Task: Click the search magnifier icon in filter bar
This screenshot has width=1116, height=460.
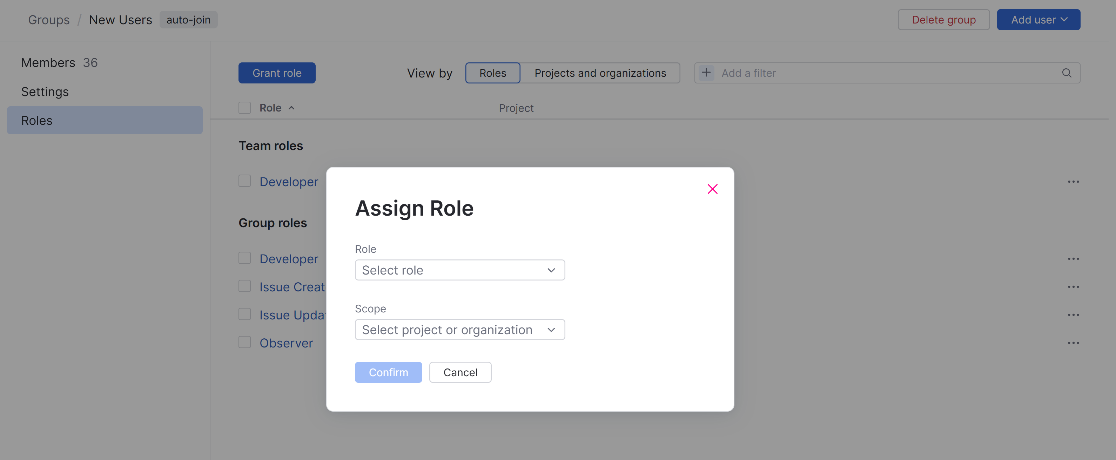Action: tap(1066, 73)
